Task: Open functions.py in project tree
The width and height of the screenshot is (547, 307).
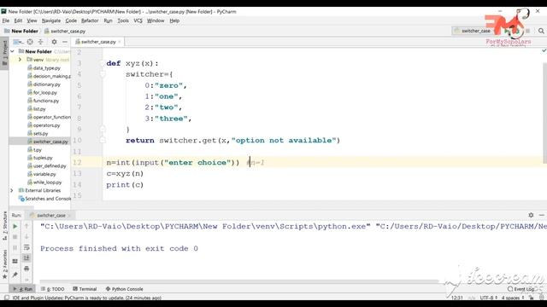Action: click(x=44, y=101)
